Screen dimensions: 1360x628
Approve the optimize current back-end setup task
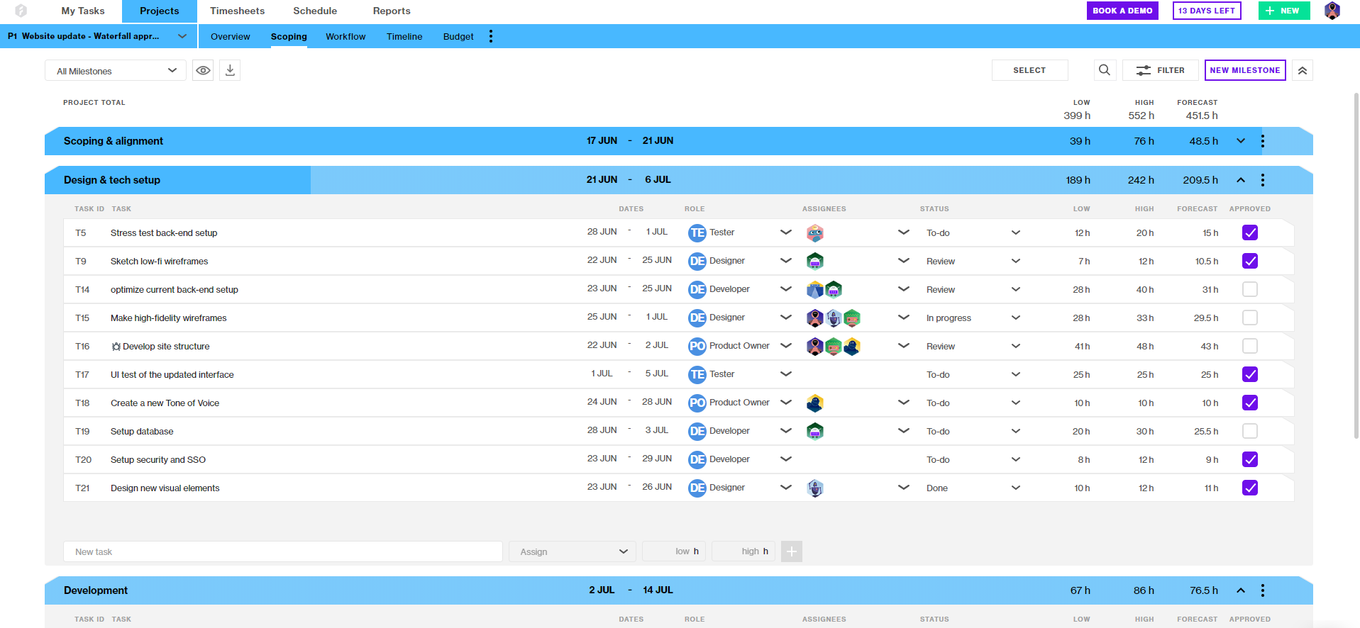point(1250,289)
